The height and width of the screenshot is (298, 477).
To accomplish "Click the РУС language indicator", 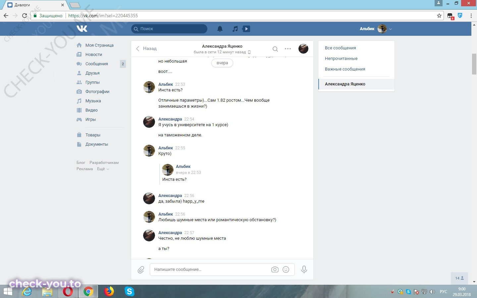I will point(443,292).
